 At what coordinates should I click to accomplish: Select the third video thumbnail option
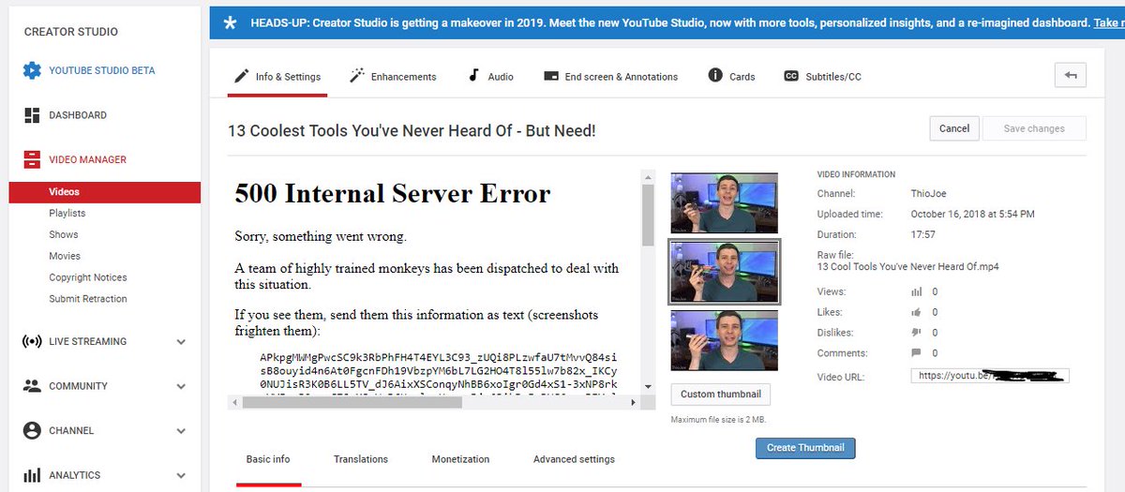[x=724, y=341]
